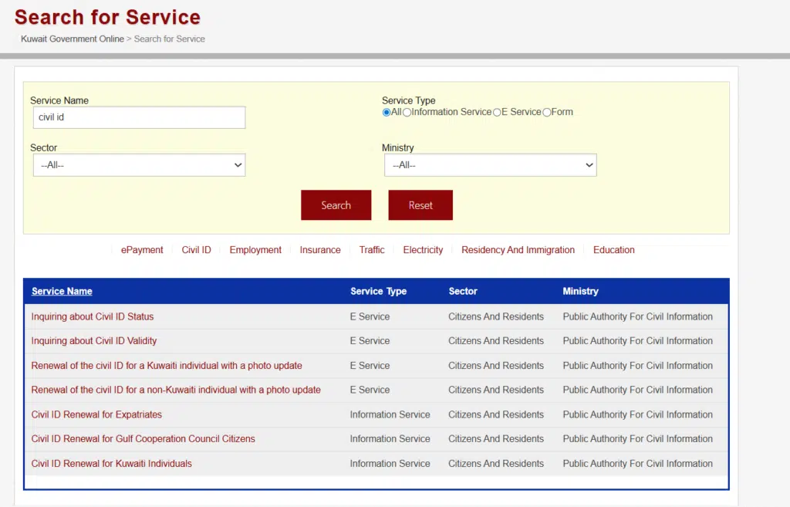This screenshot has height=507, width=790.
Task: Open the Education category filter
Action: pyautogui.click(x=613, y=250)
